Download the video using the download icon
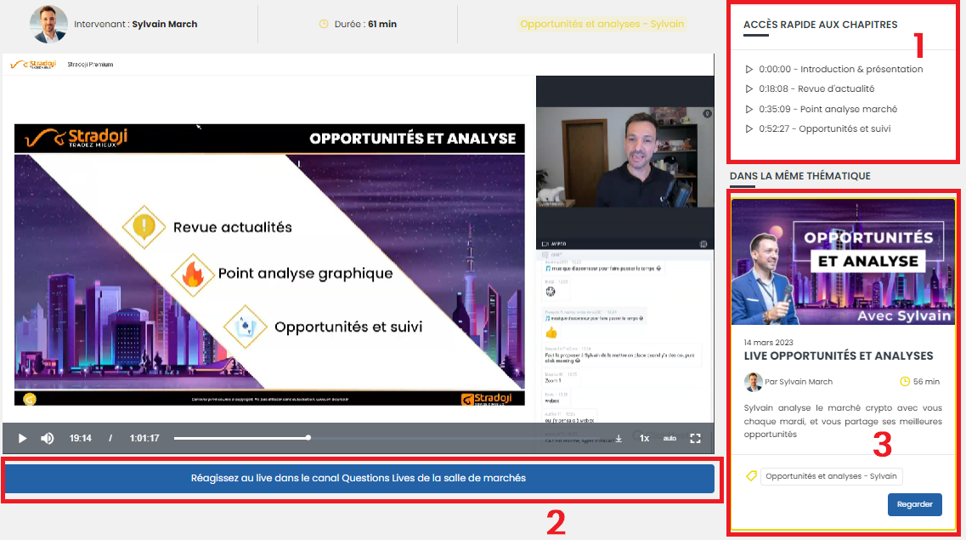The width and height of the screenshot is (966, 540). pyautogui.click(x=619, y=438)
